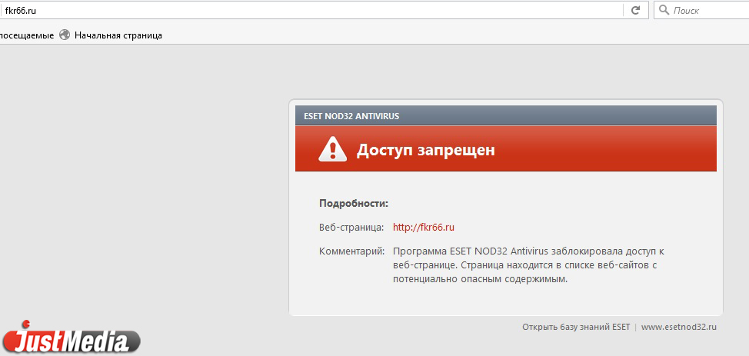Click the Поиск search box
Screen dimensions: 749x356
[701, 10]
